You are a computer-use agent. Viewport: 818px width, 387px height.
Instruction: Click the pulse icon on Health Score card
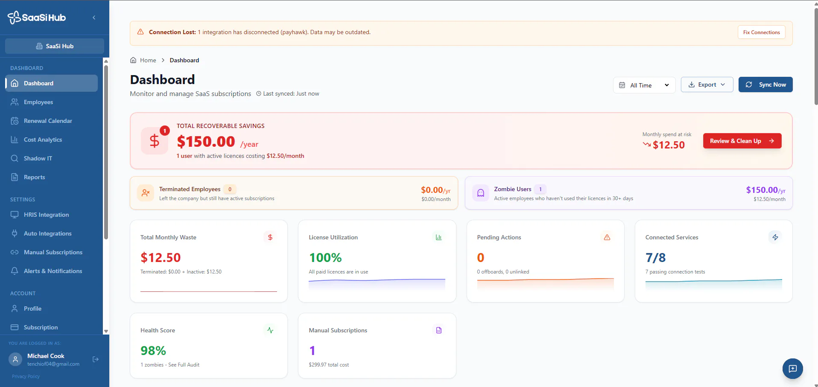270,330
